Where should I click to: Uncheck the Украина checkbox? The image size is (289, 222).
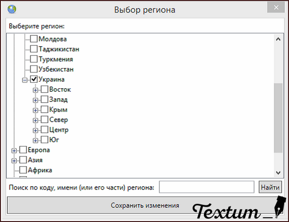click(33, 79)
